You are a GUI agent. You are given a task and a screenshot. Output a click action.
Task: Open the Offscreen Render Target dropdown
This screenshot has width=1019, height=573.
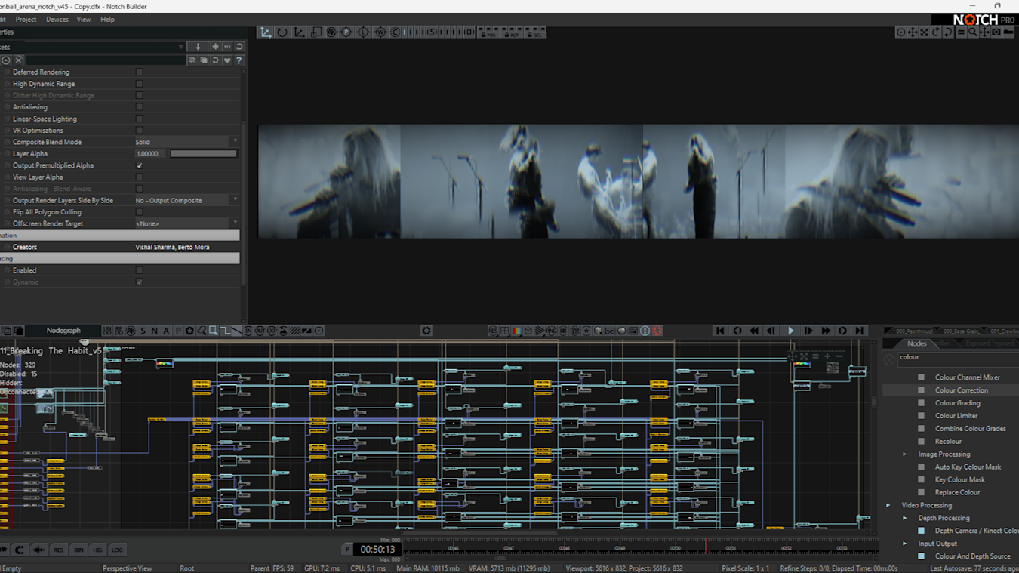tap(186, 223)
